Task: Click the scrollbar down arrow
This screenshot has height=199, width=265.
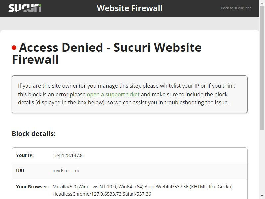Action: coord(262,196)
